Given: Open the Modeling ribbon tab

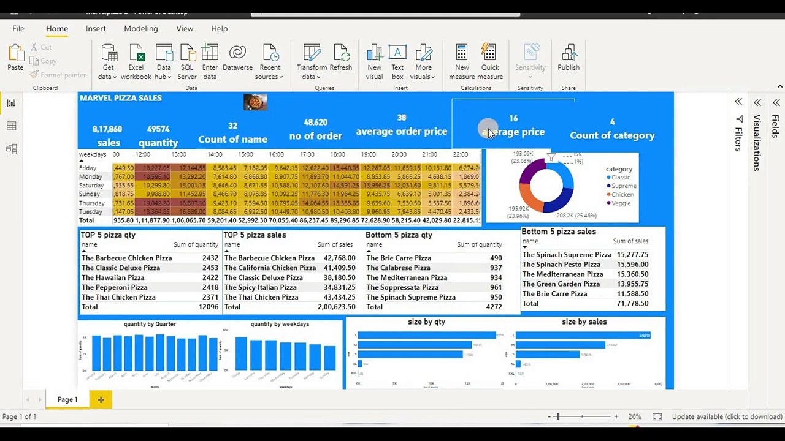Looking at the screenshot, I should pos(141,28).
